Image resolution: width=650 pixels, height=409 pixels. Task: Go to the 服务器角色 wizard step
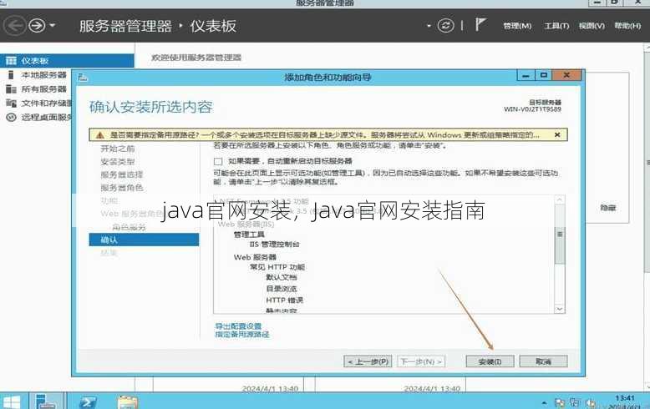[x=122, y=188]
